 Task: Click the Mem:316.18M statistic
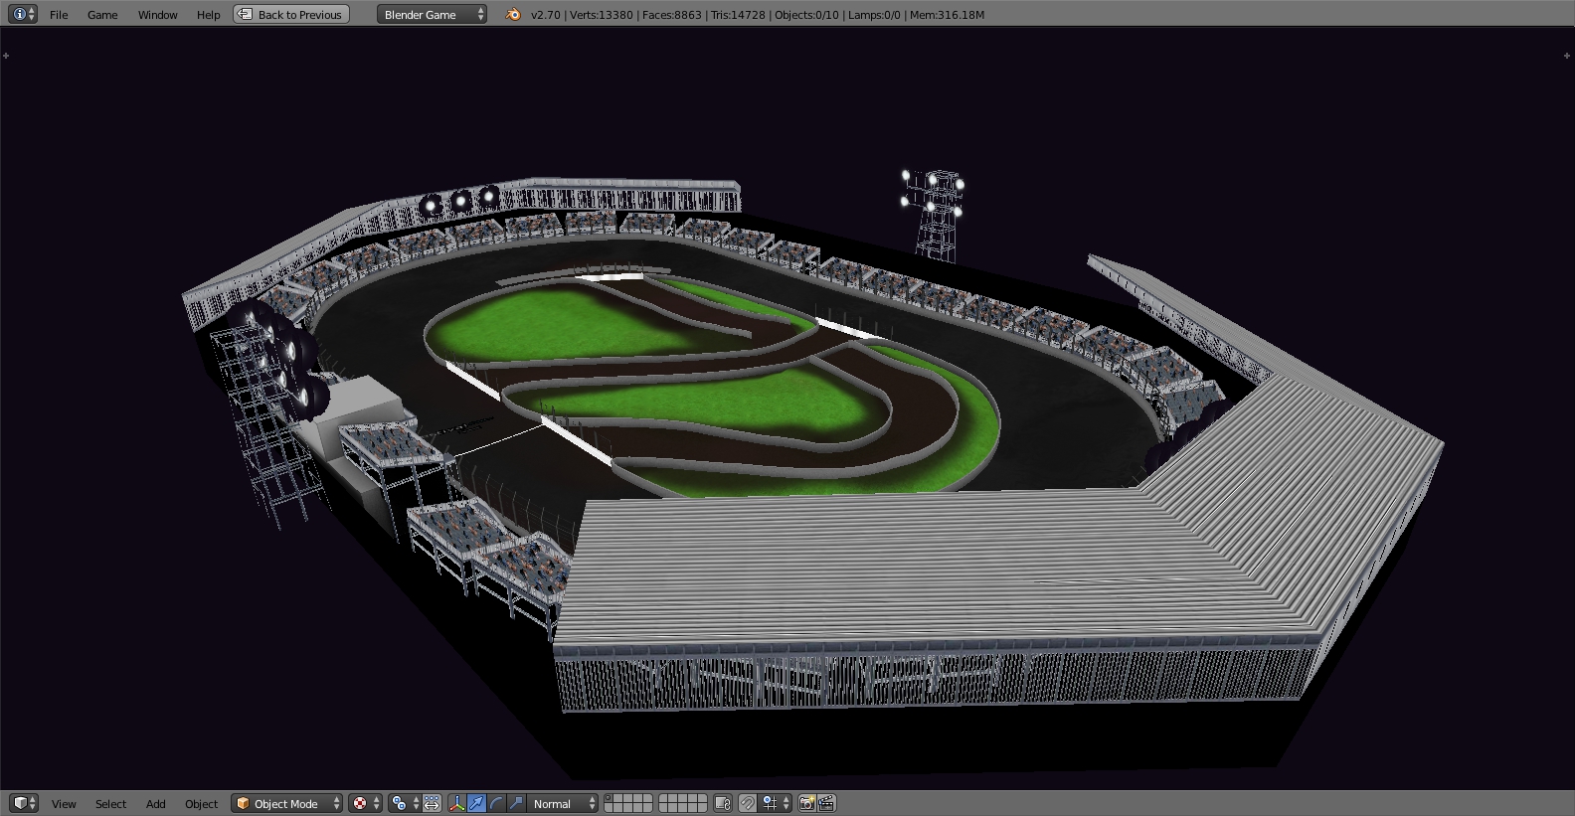tap(947, 15)
